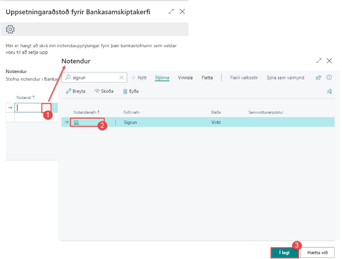342x259 pixels.
Task: Cancel with the Hætta við button
Action: (x=318, y=253)
